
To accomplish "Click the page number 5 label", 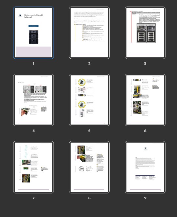I will [x=89, y=131].
